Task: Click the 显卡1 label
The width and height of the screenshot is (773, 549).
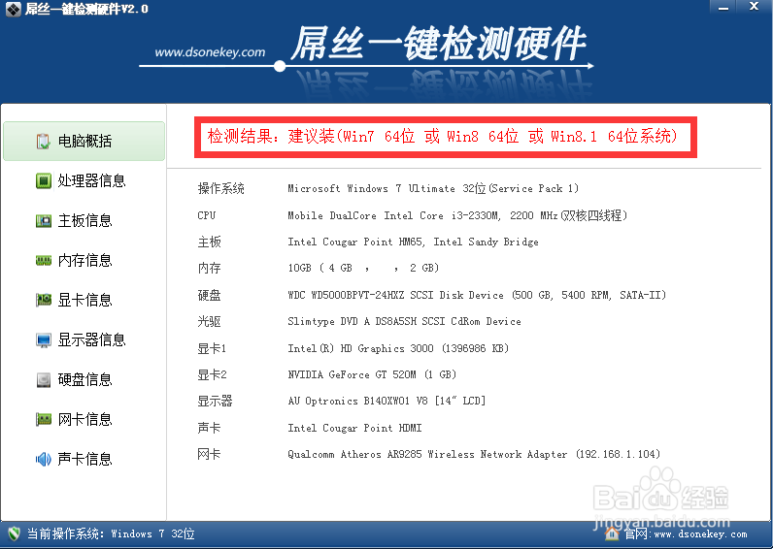Action: pos(212,348)
